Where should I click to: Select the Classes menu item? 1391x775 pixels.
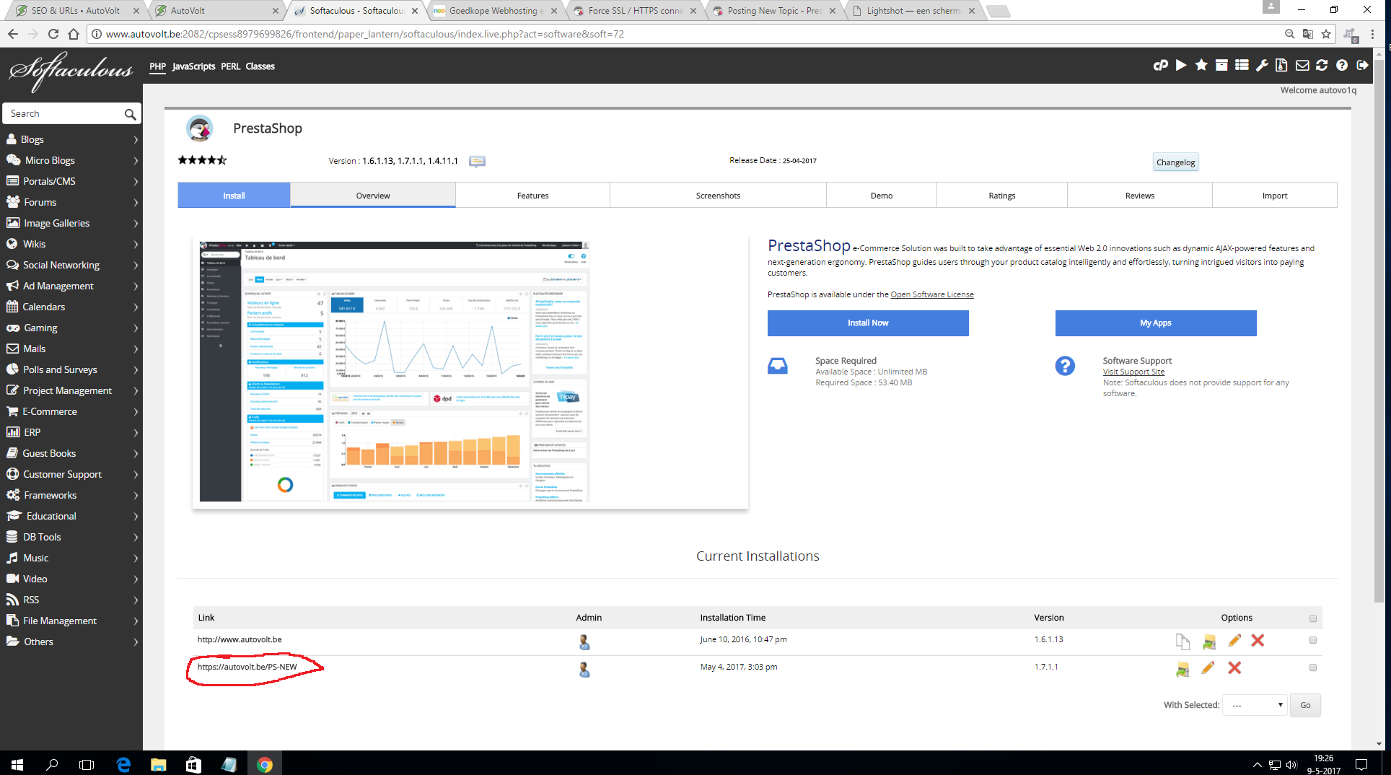260,66
